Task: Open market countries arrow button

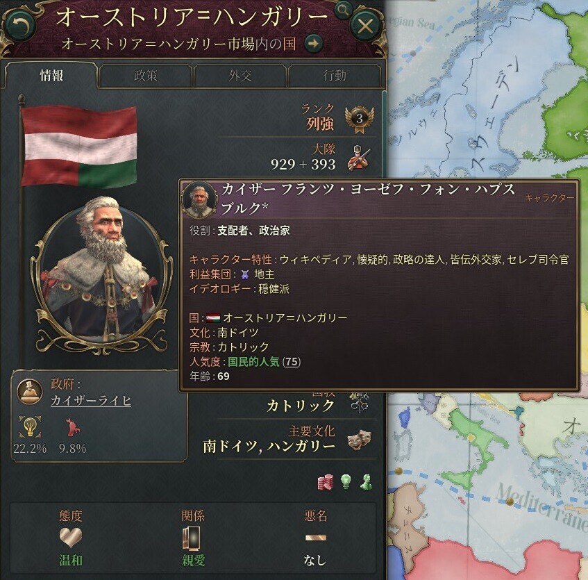Action: click(314, 44)
